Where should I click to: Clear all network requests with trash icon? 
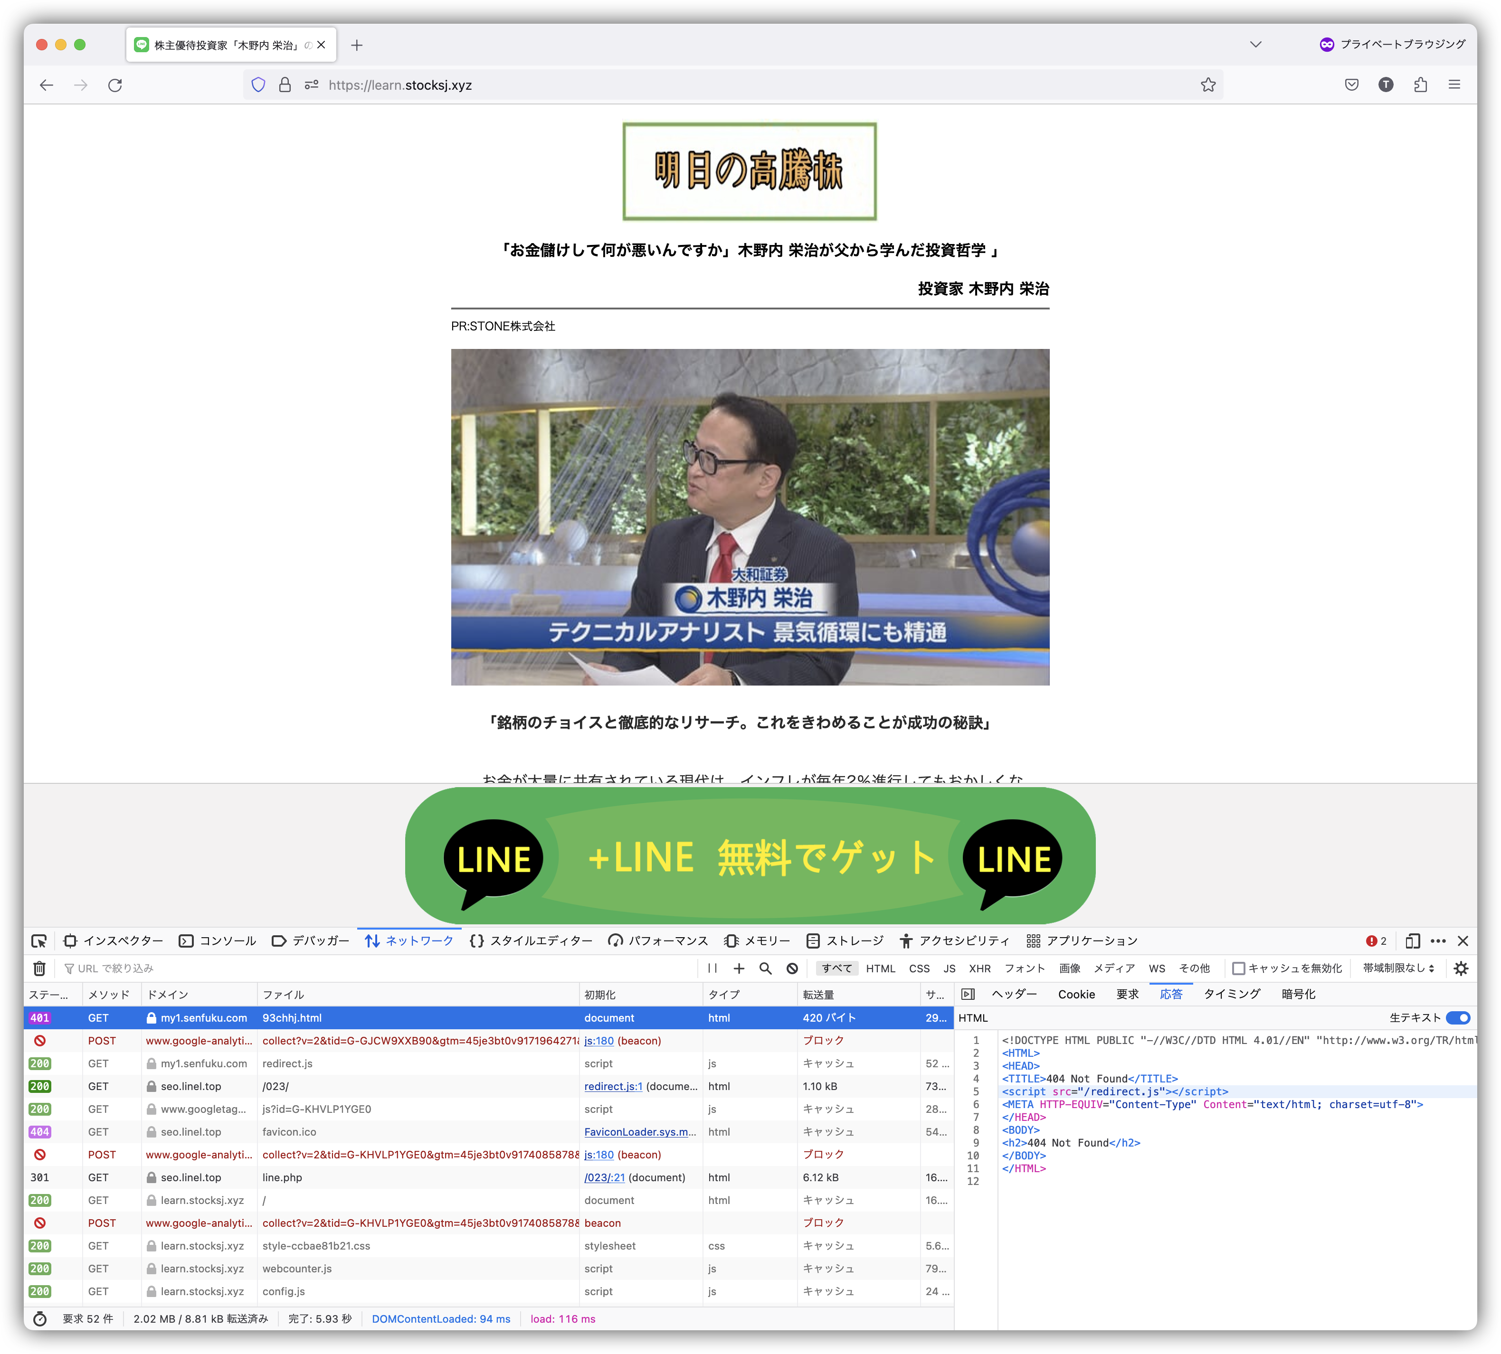point(39,968)
